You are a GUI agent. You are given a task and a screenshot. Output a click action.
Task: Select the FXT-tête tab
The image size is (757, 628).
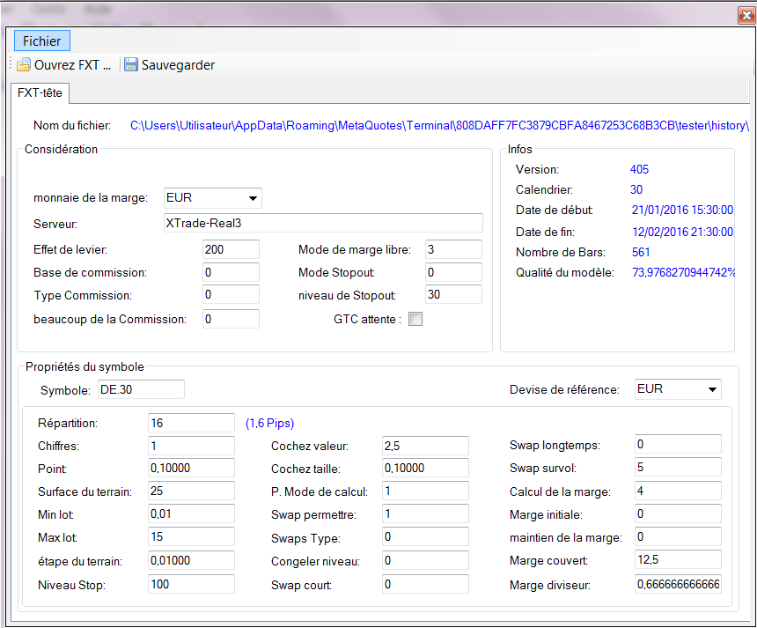[40, 92]
